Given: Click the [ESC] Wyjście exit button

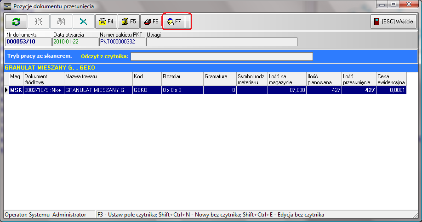Looking at the screenshot, I should click(x=393, y=22).
